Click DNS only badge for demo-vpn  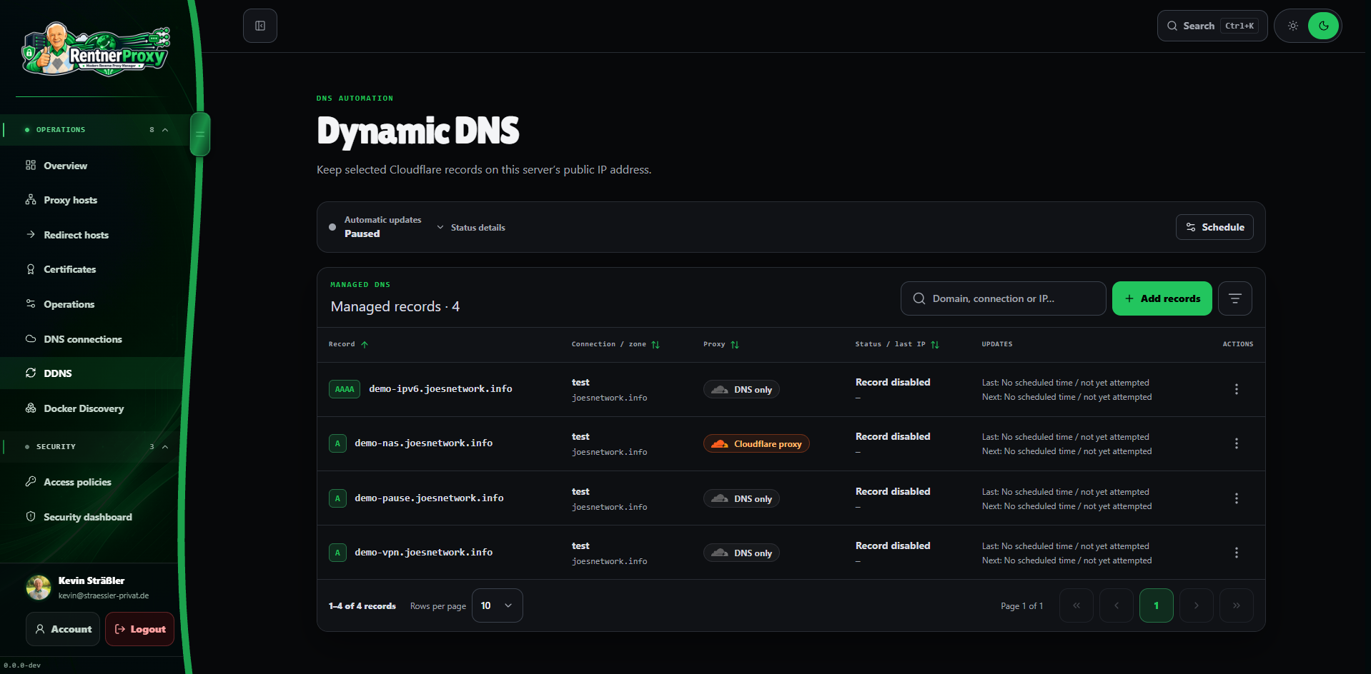741,553
